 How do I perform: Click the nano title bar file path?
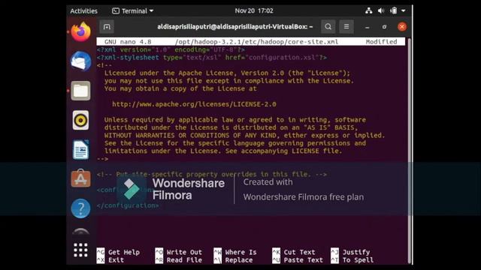point(257,42)
